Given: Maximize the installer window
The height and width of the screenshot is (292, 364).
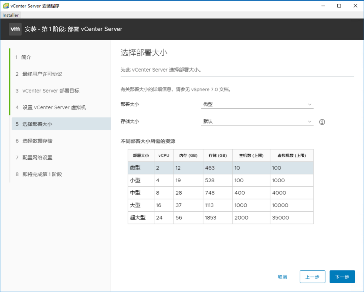Looking at the screenshot, I should click(339, 6).
